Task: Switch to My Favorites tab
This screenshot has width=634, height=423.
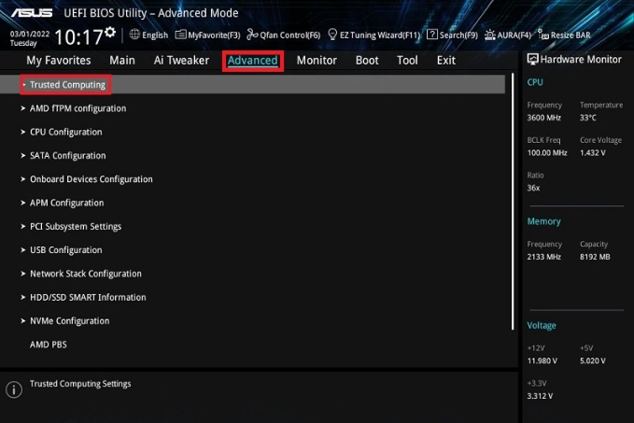Action: [59, 61]
